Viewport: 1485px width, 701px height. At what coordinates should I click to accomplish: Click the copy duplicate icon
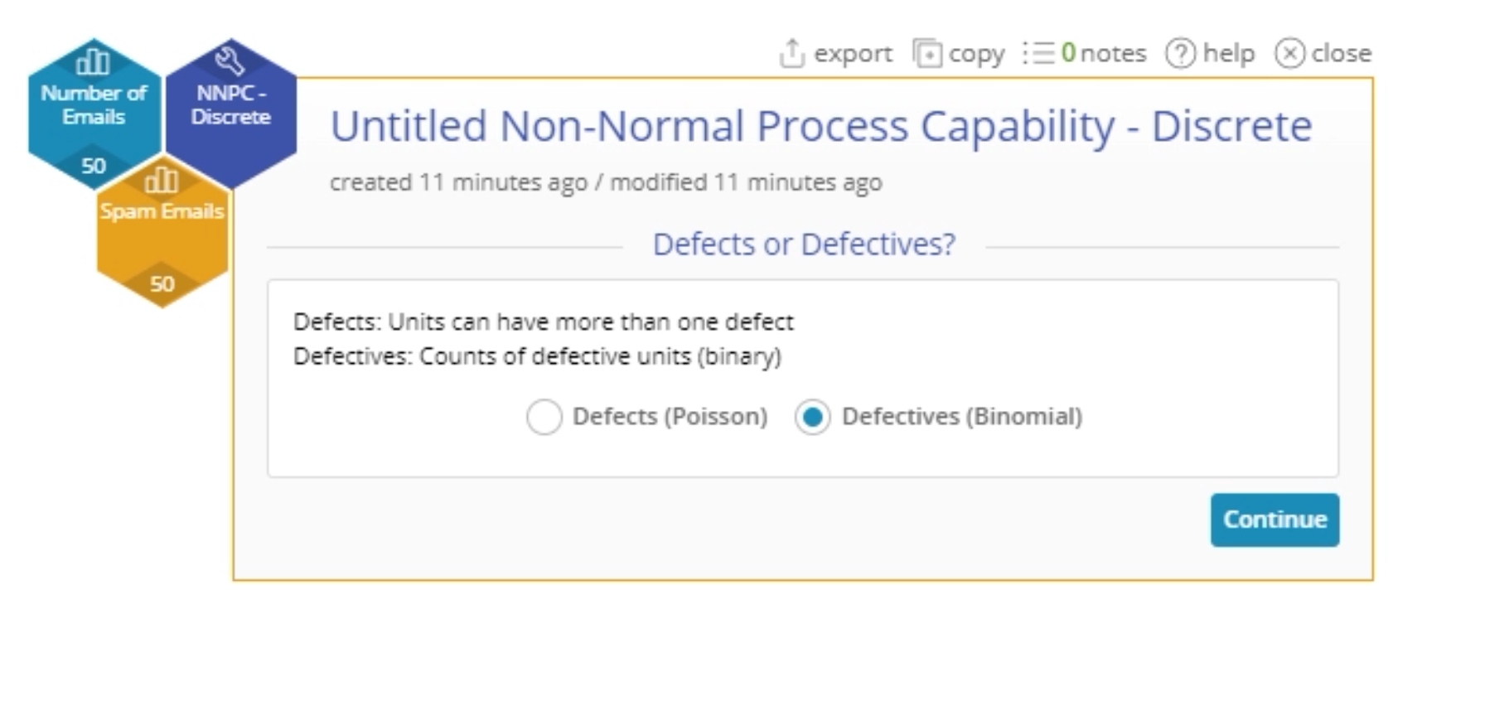(926, 53)
